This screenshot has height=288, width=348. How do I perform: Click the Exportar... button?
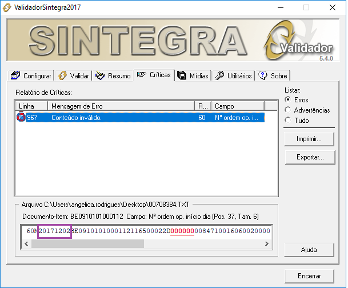[x=310, y=157]
